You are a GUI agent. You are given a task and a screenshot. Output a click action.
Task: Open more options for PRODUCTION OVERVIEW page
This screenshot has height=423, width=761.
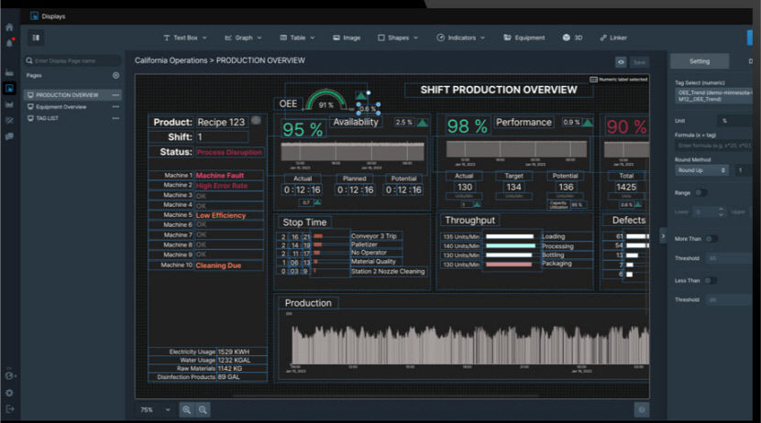point(116,95)
